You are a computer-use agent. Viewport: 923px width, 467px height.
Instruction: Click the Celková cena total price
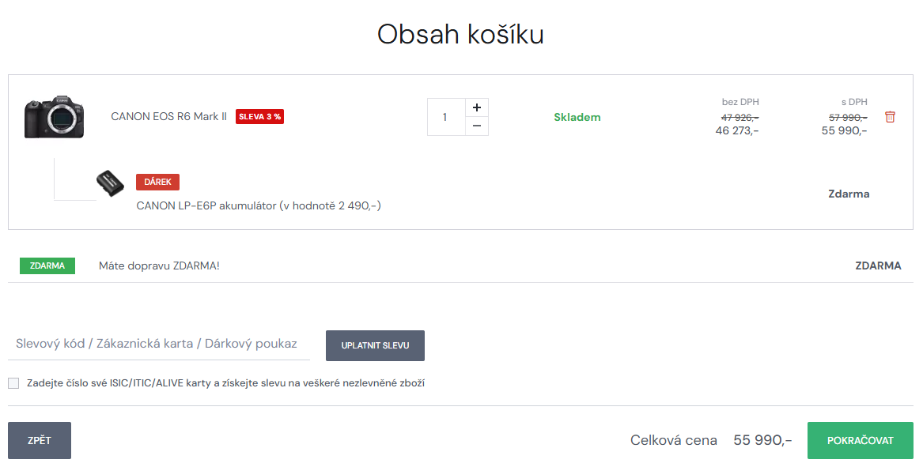(762, 440)
